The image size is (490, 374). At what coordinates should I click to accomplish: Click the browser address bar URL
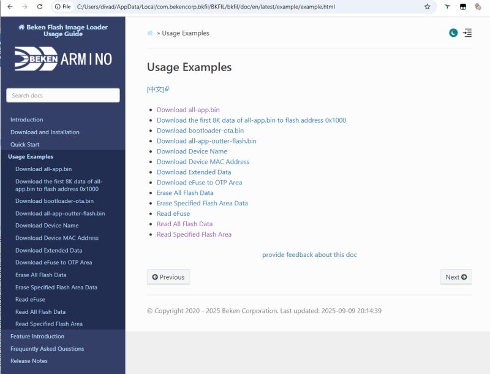[x=206, y=7]
